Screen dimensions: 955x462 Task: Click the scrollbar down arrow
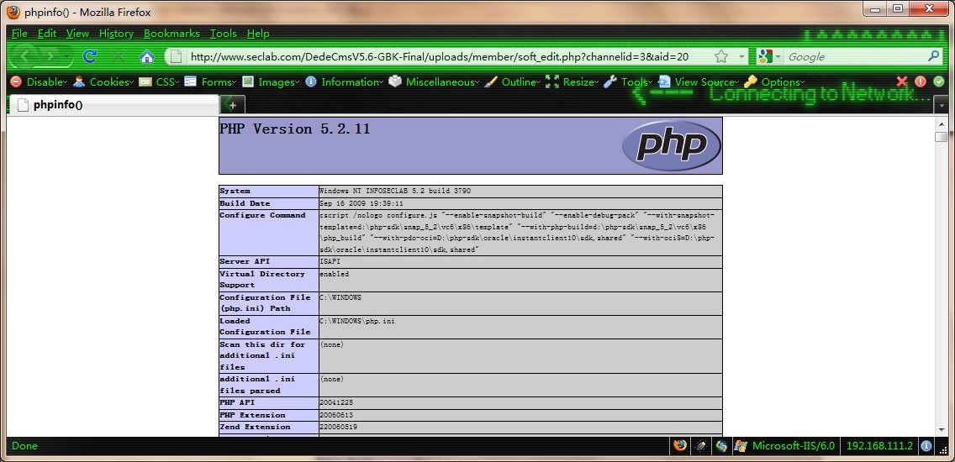pyautogui.click(x=942, y=430)
